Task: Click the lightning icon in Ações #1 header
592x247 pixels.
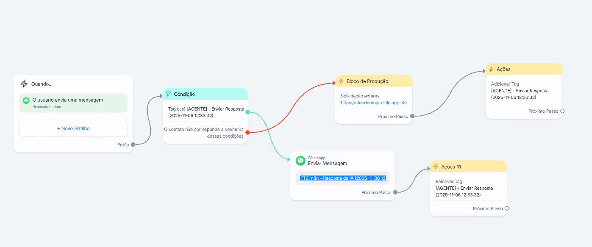Action: click(x=436, y=167)
